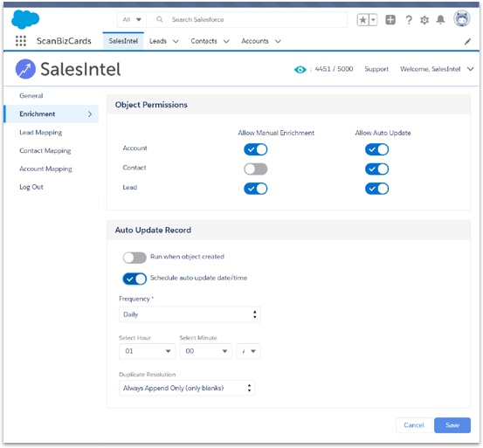
Task: Open the Duplicate Resolution dropdown
Action: (187, 388)
